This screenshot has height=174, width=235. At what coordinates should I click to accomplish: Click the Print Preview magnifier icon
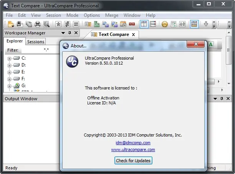pos(46,24)
